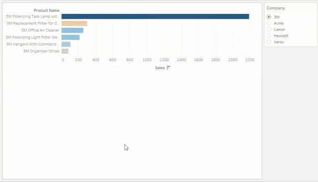Click the 3M Polarizing Light Filter bar
Image resolution: width=318 pixels, height=182 pixels.
[x=71, y=37]
